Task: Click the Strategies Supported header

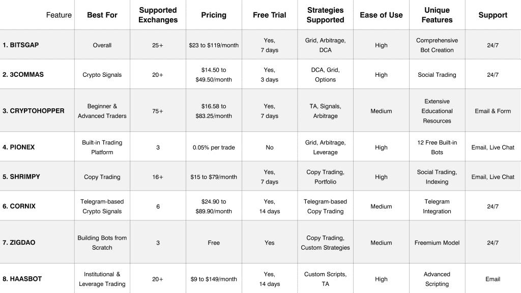Action: 326,15
